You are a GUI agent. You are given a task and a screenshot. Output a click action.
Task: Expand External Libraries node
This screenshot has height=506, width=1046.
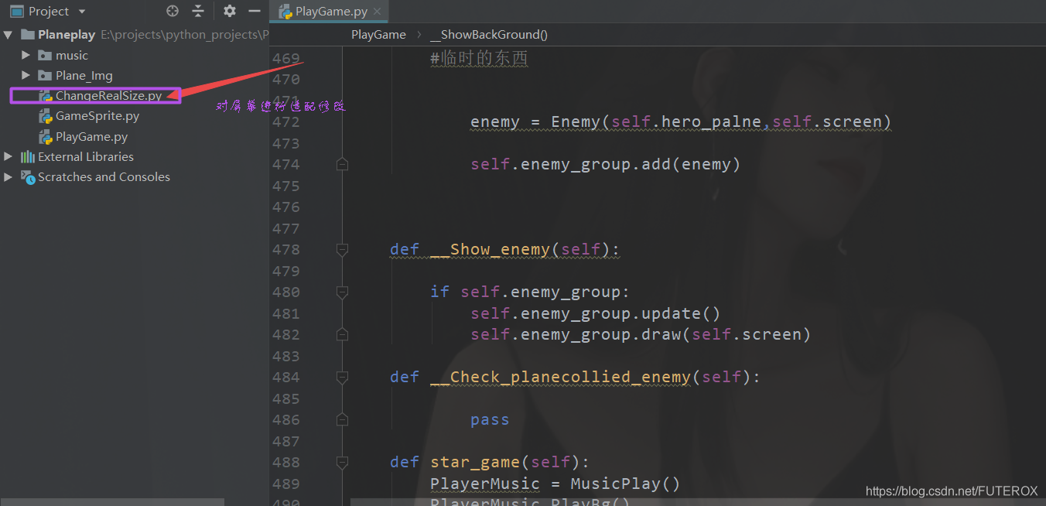click(9, 156)
